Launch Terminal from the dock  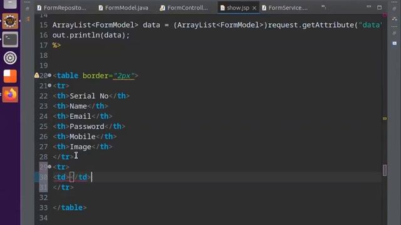point(10,39)
